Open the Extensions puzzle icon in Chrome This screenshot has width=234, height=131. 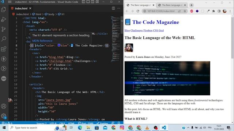click(214, 11)
